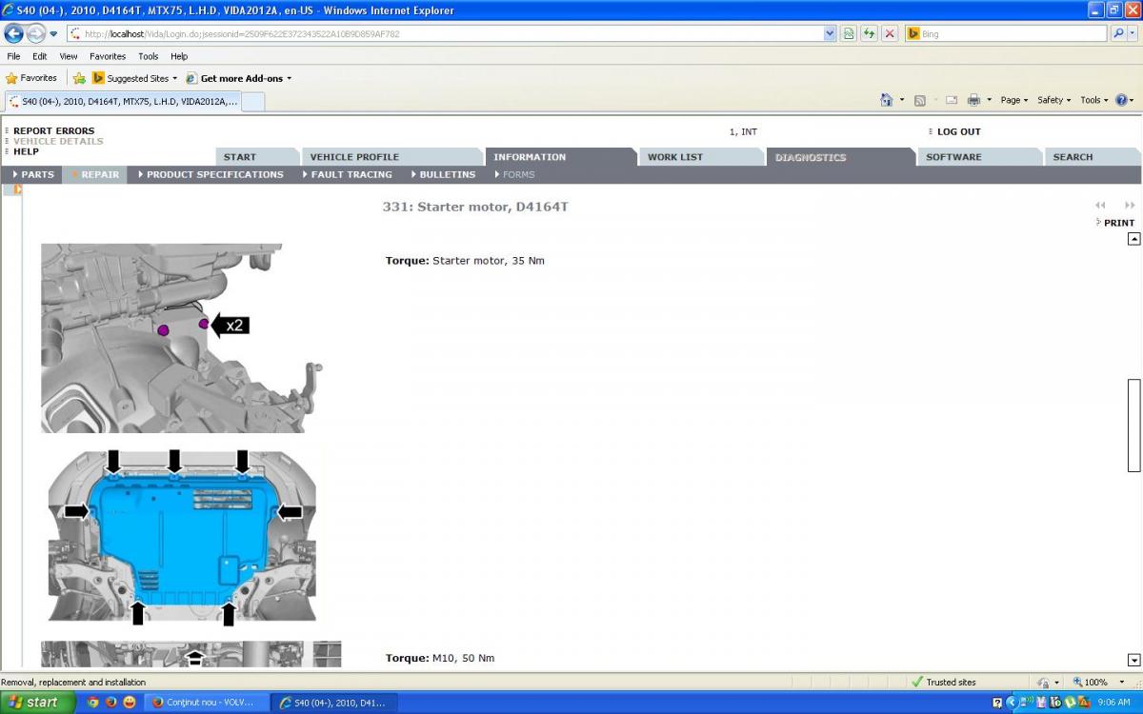Toggle Compatibility View icon in address bar

pyautogui.click(x=848, y=33)
